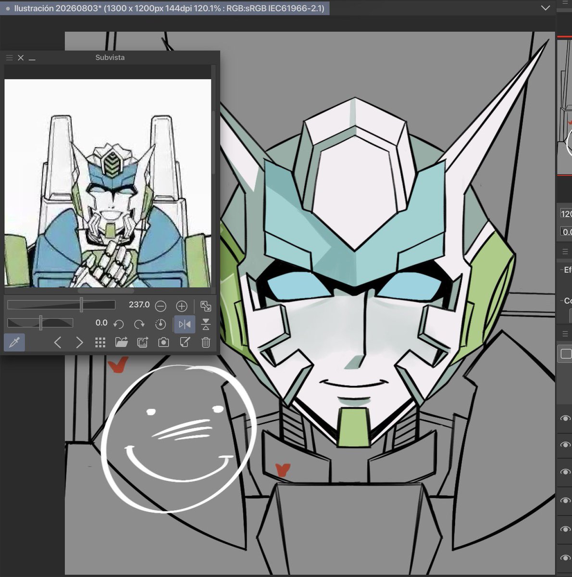Viewport: 572px width, 577px height.
Task: Open the document tab list chevron
Action: [x=545, y=8]
